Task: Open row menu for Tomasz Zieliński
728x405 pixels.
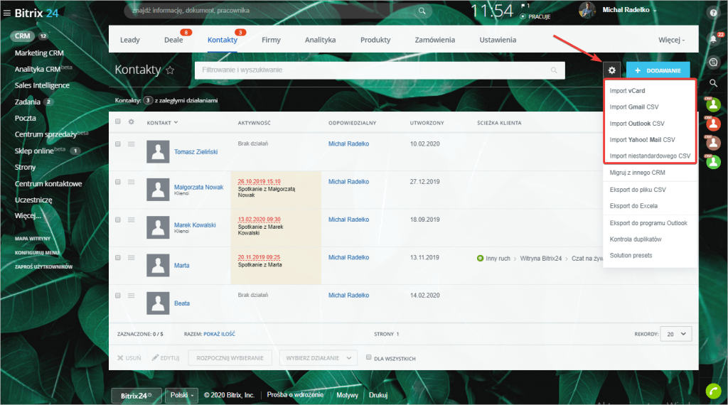Action: click(131, 144)
